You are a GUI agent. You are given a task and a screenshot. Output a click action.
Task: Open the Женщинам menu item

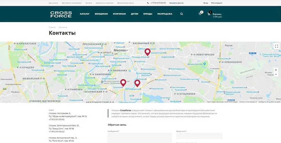pyautogui.click(x=101, y=14)
